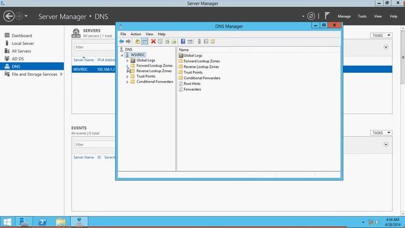Viewport: 405px width, 228px height.
Task: Click the Global Logs item in right pane
Action: coord(190,55)
